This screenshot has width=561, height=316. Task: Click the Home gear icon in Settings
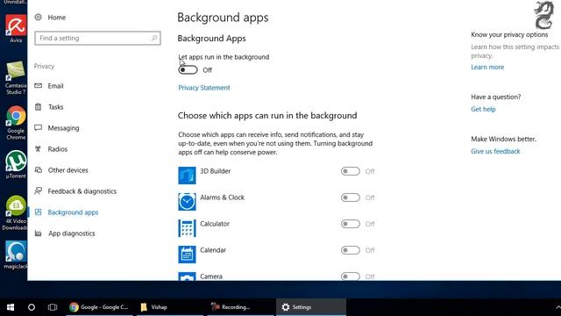(39, 18)
